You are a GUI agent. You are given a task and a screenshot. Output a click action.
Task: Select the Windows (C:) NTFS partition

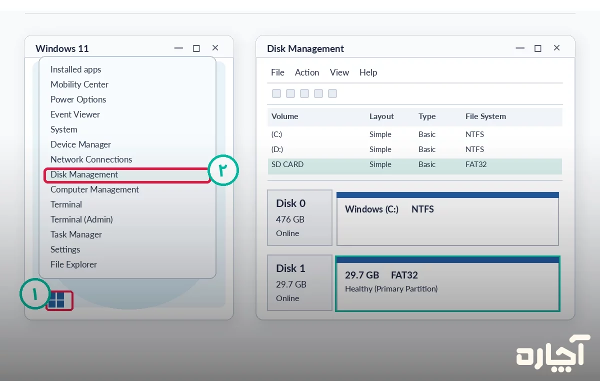pos(447,218)
